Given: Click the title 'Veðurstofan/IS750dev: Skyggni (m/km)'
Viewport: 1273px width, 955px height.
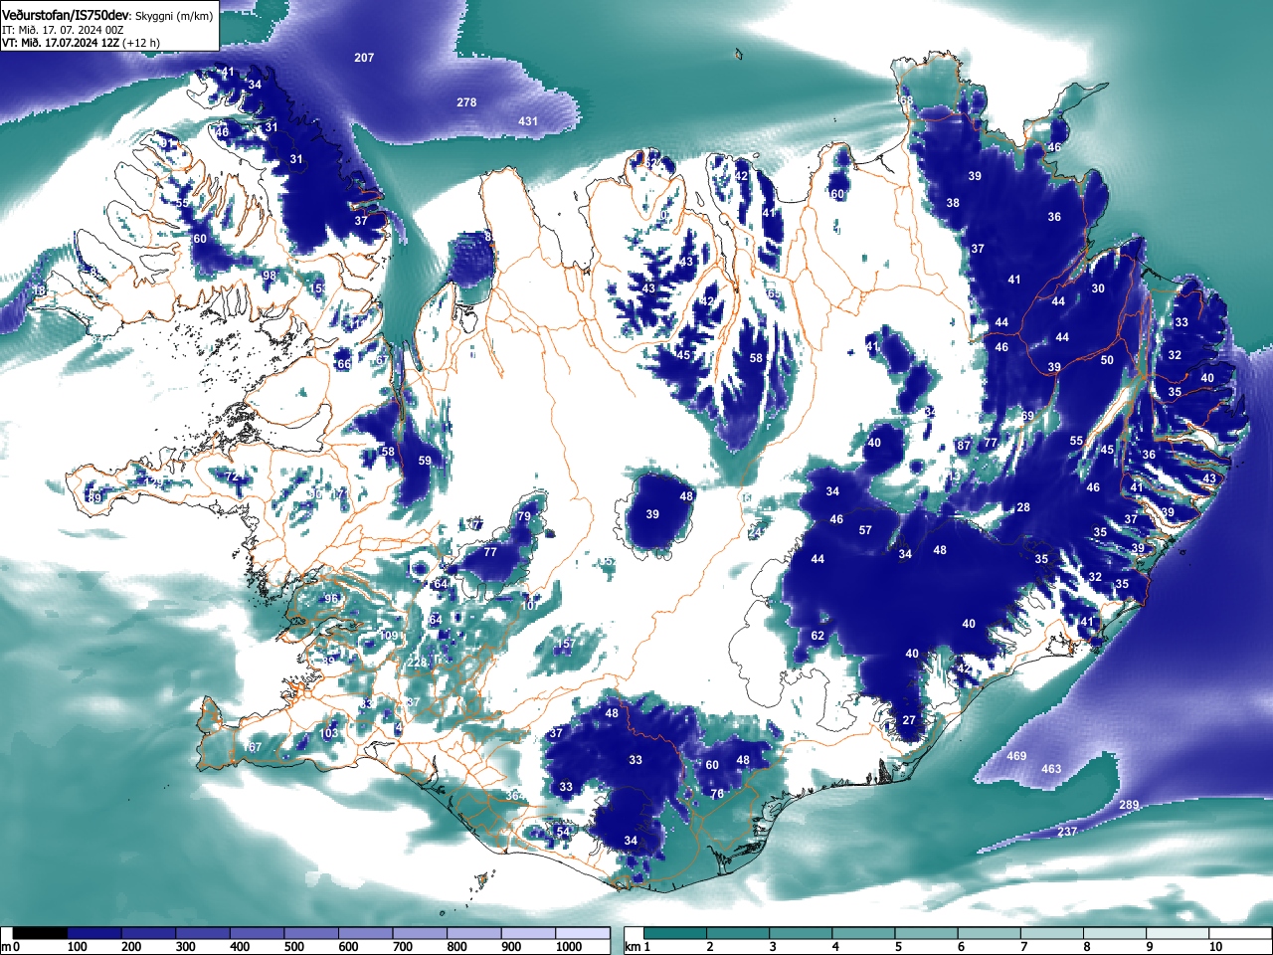Looking at the screenshot, I should [x=108, y=16].
